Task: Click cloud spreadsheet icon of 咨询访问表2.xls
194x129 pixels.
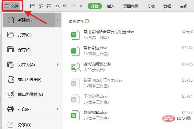Action: click(76, 67)
